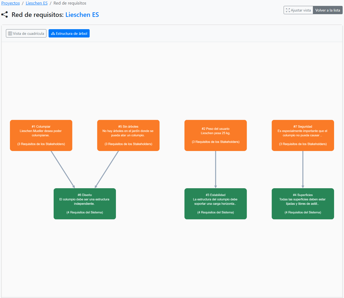This screenshot has height=298, width=344.
Task: Select the #4 Superficies system requirement node
Action: pos(303,204)
